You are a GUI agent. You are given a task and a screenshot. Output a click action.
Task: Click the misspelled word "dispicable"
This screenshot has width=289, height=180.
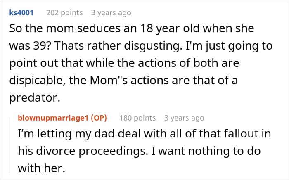[38, 80]
